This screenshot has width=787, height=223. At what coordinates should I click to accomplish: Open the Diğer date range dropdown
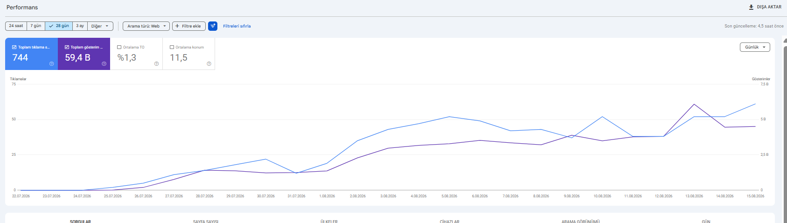pyautogui.click(x=100, y=26)
